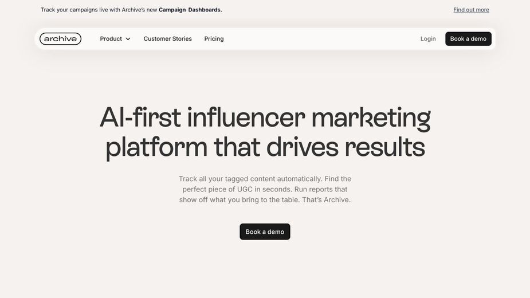Click the archive logo in the navbar

(61, 39)
